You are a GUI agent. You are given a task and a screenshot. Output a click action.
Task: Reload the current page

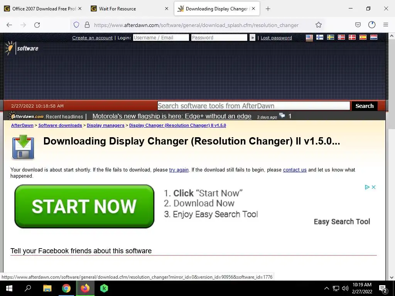pos(37,25)
